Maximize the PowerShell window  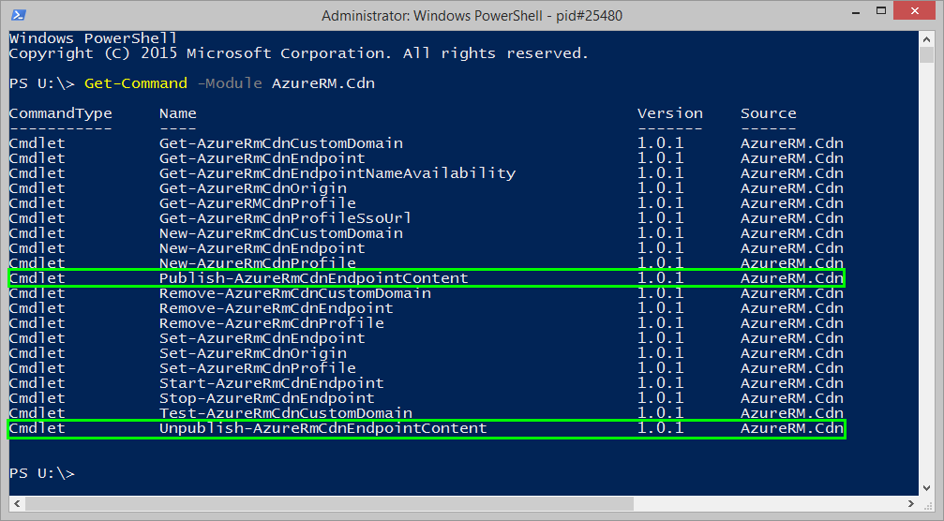(x=881, y=11)
